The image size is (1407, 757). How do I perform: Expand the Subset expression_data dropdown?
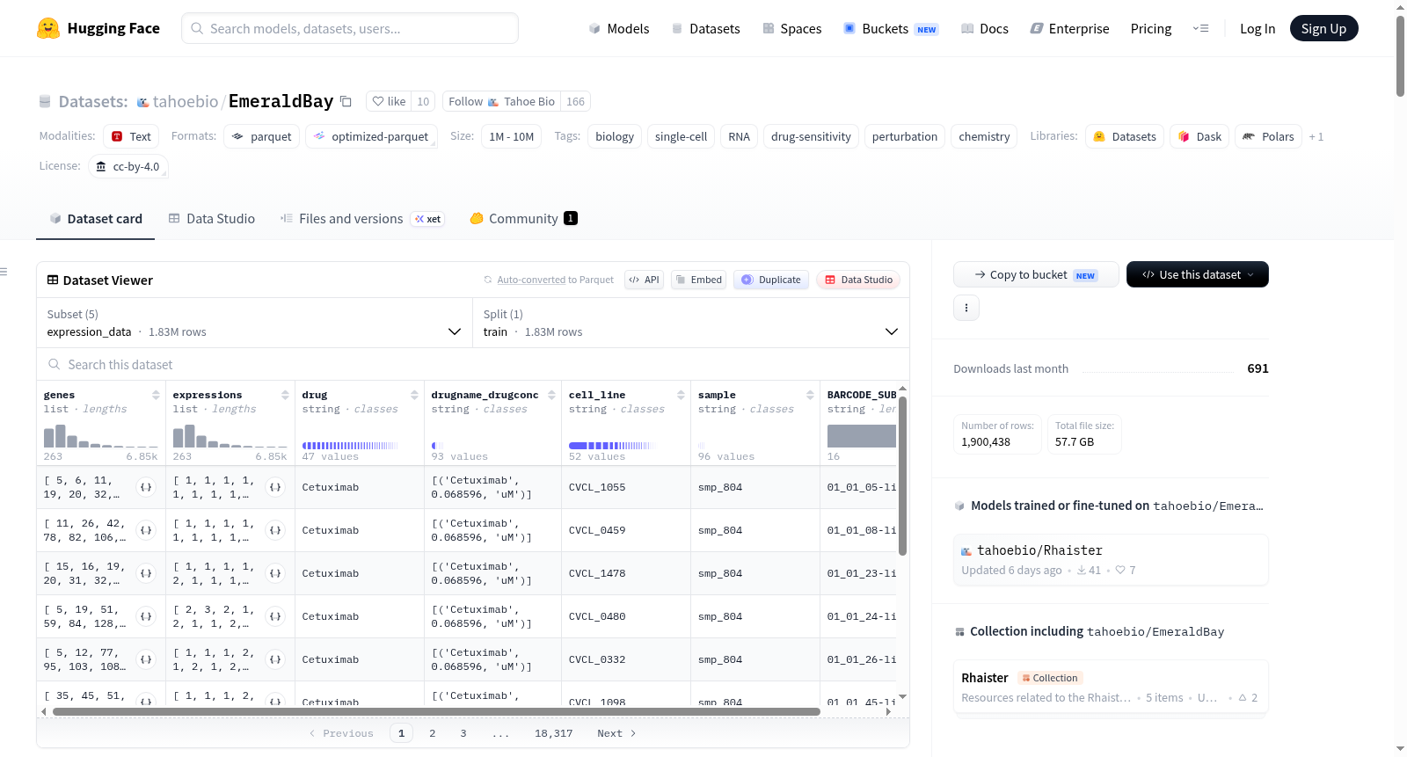click(x=254, y=324)
